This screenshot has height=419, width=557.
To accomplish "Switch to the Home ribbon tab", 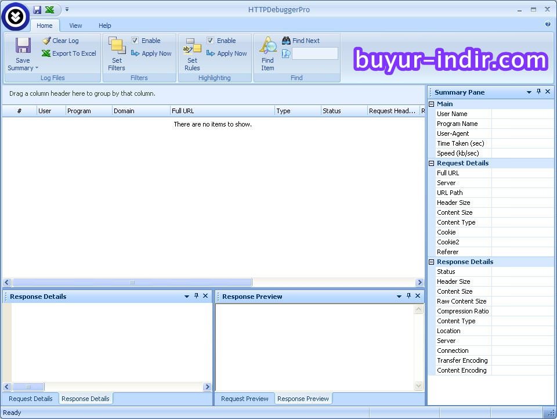I will pyautogui.click(x=45, y=26).
